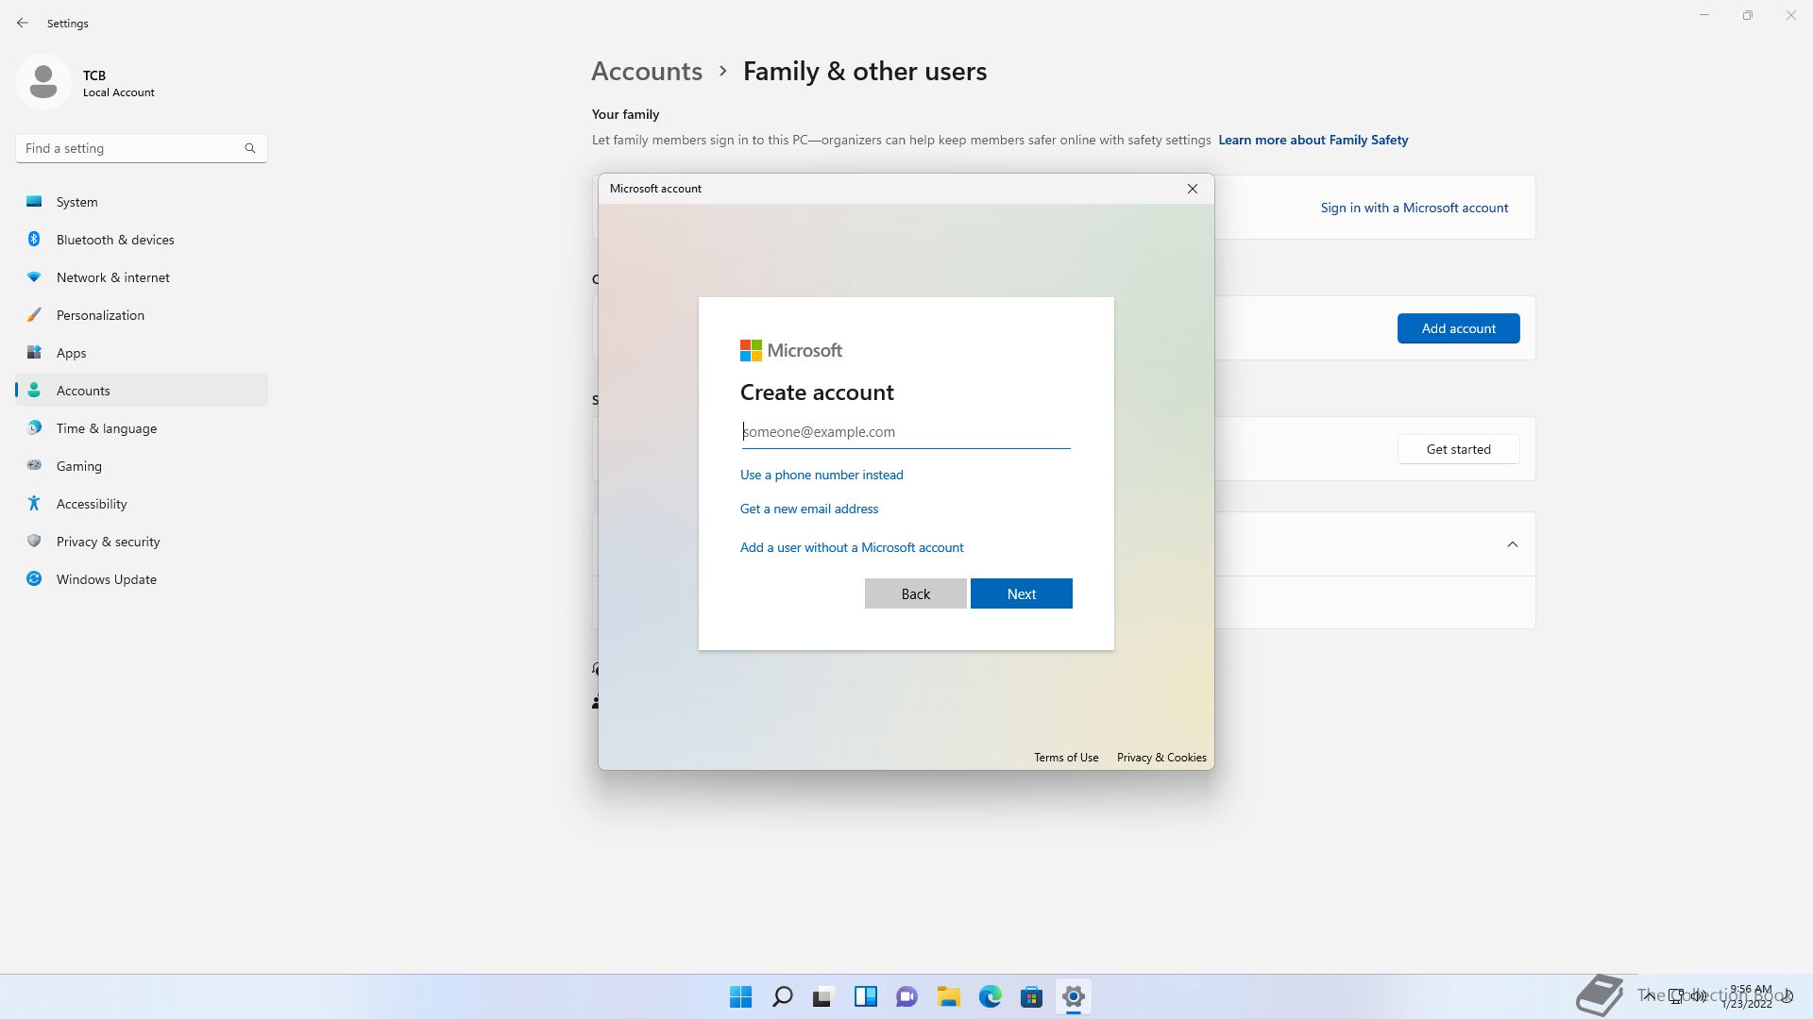Image resolution: width=1813 pixels, height=1019 pixels.
Task: Click the System monitor icon
Action: 34,201
